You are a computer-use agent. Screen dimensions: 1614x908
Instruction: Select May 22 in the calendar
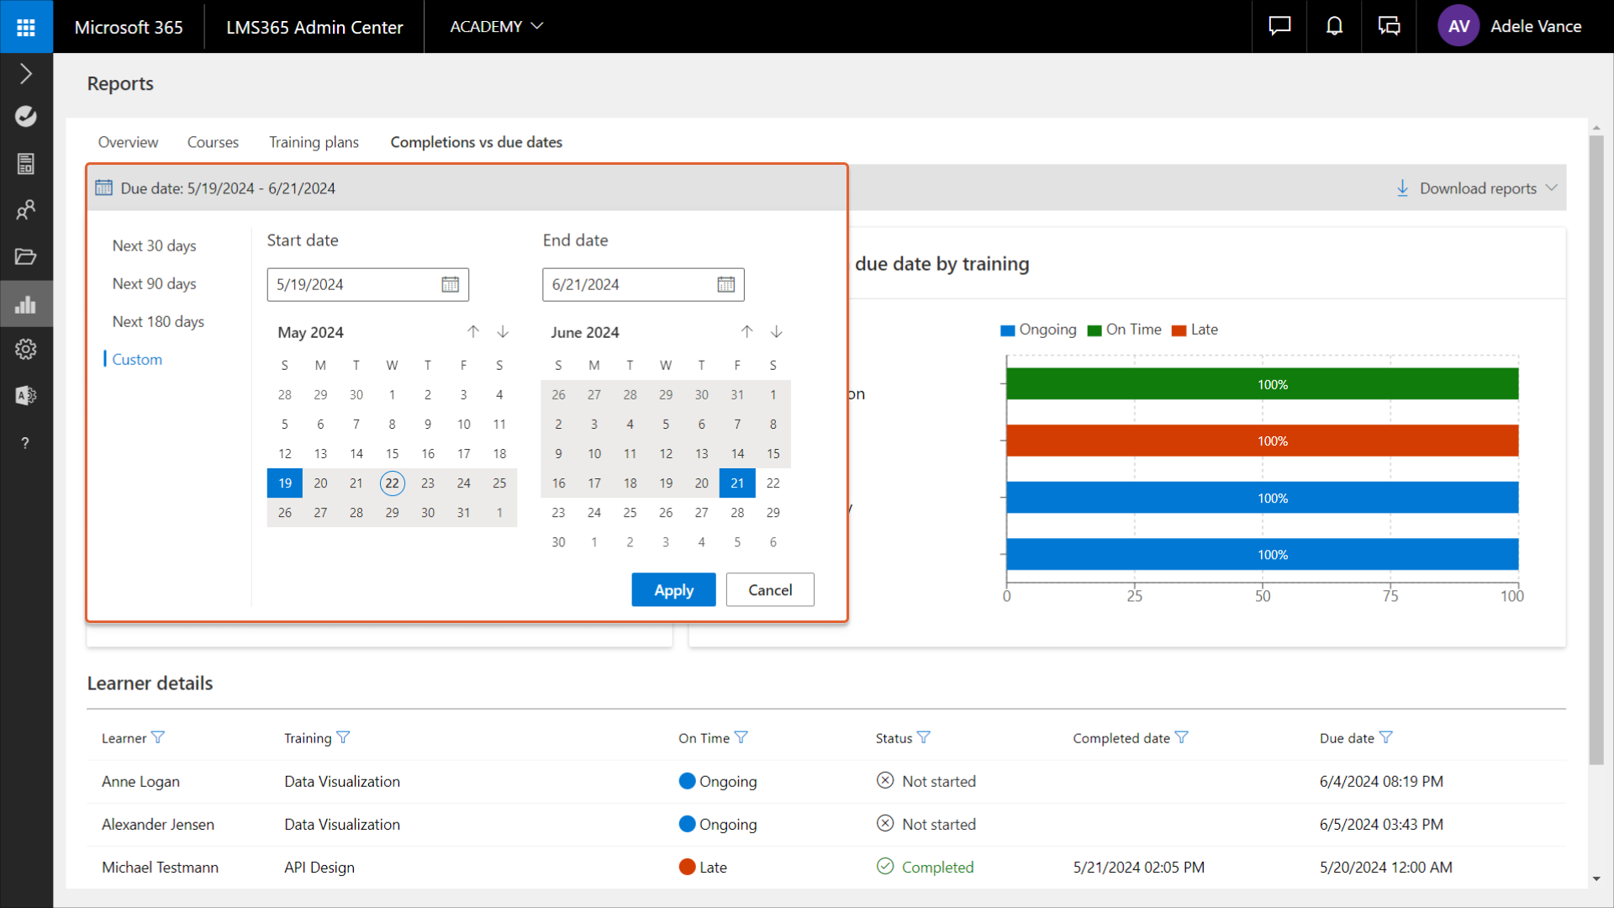click(393, 483)
